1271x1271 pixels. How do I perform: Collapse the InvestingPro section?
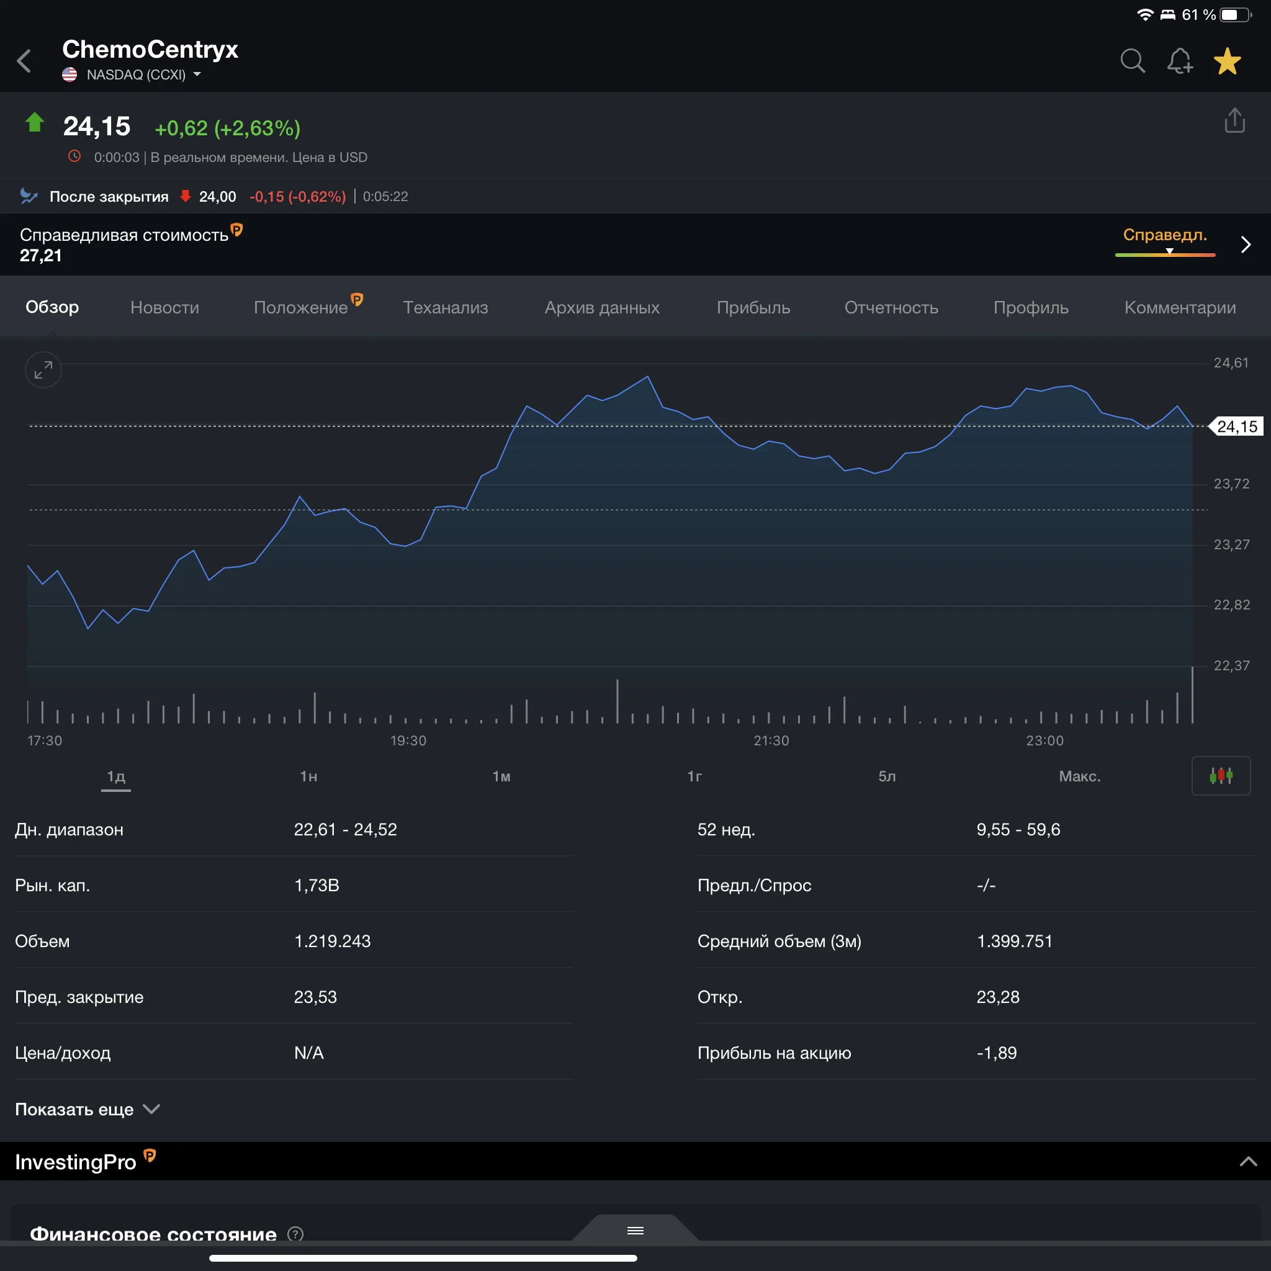point(1248,1162)
